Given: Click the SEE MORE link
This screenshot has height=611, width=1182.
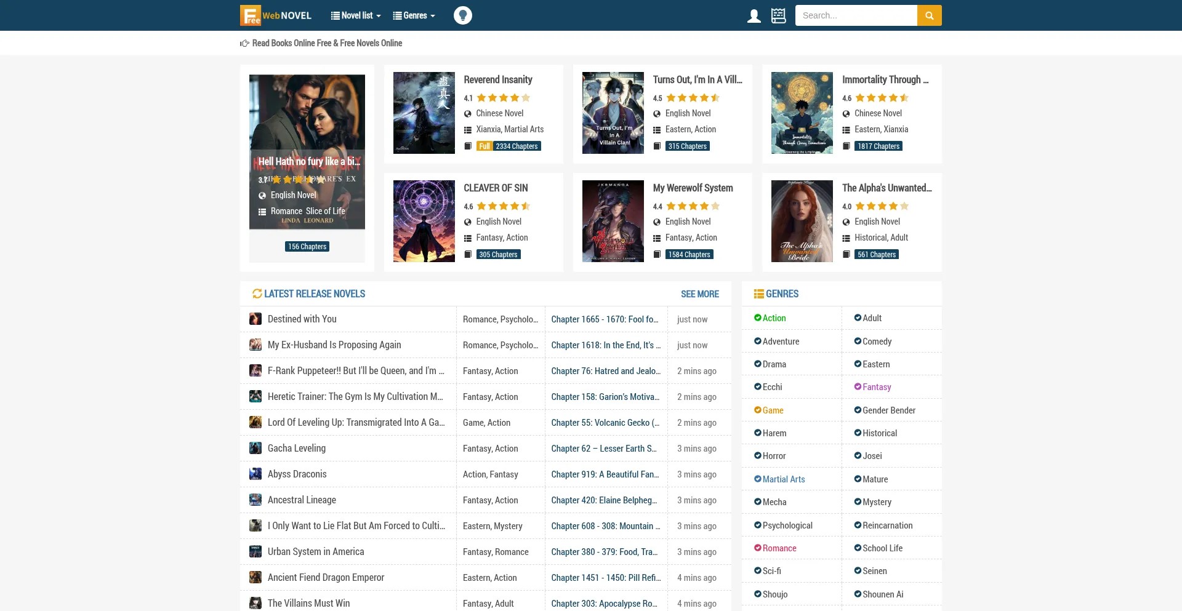Looking at the screenshot, I should coord(699,294).
